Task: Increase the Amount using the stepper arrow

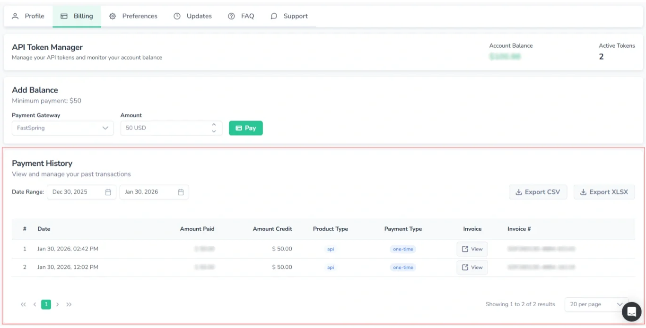Action: tap(213, 125)
